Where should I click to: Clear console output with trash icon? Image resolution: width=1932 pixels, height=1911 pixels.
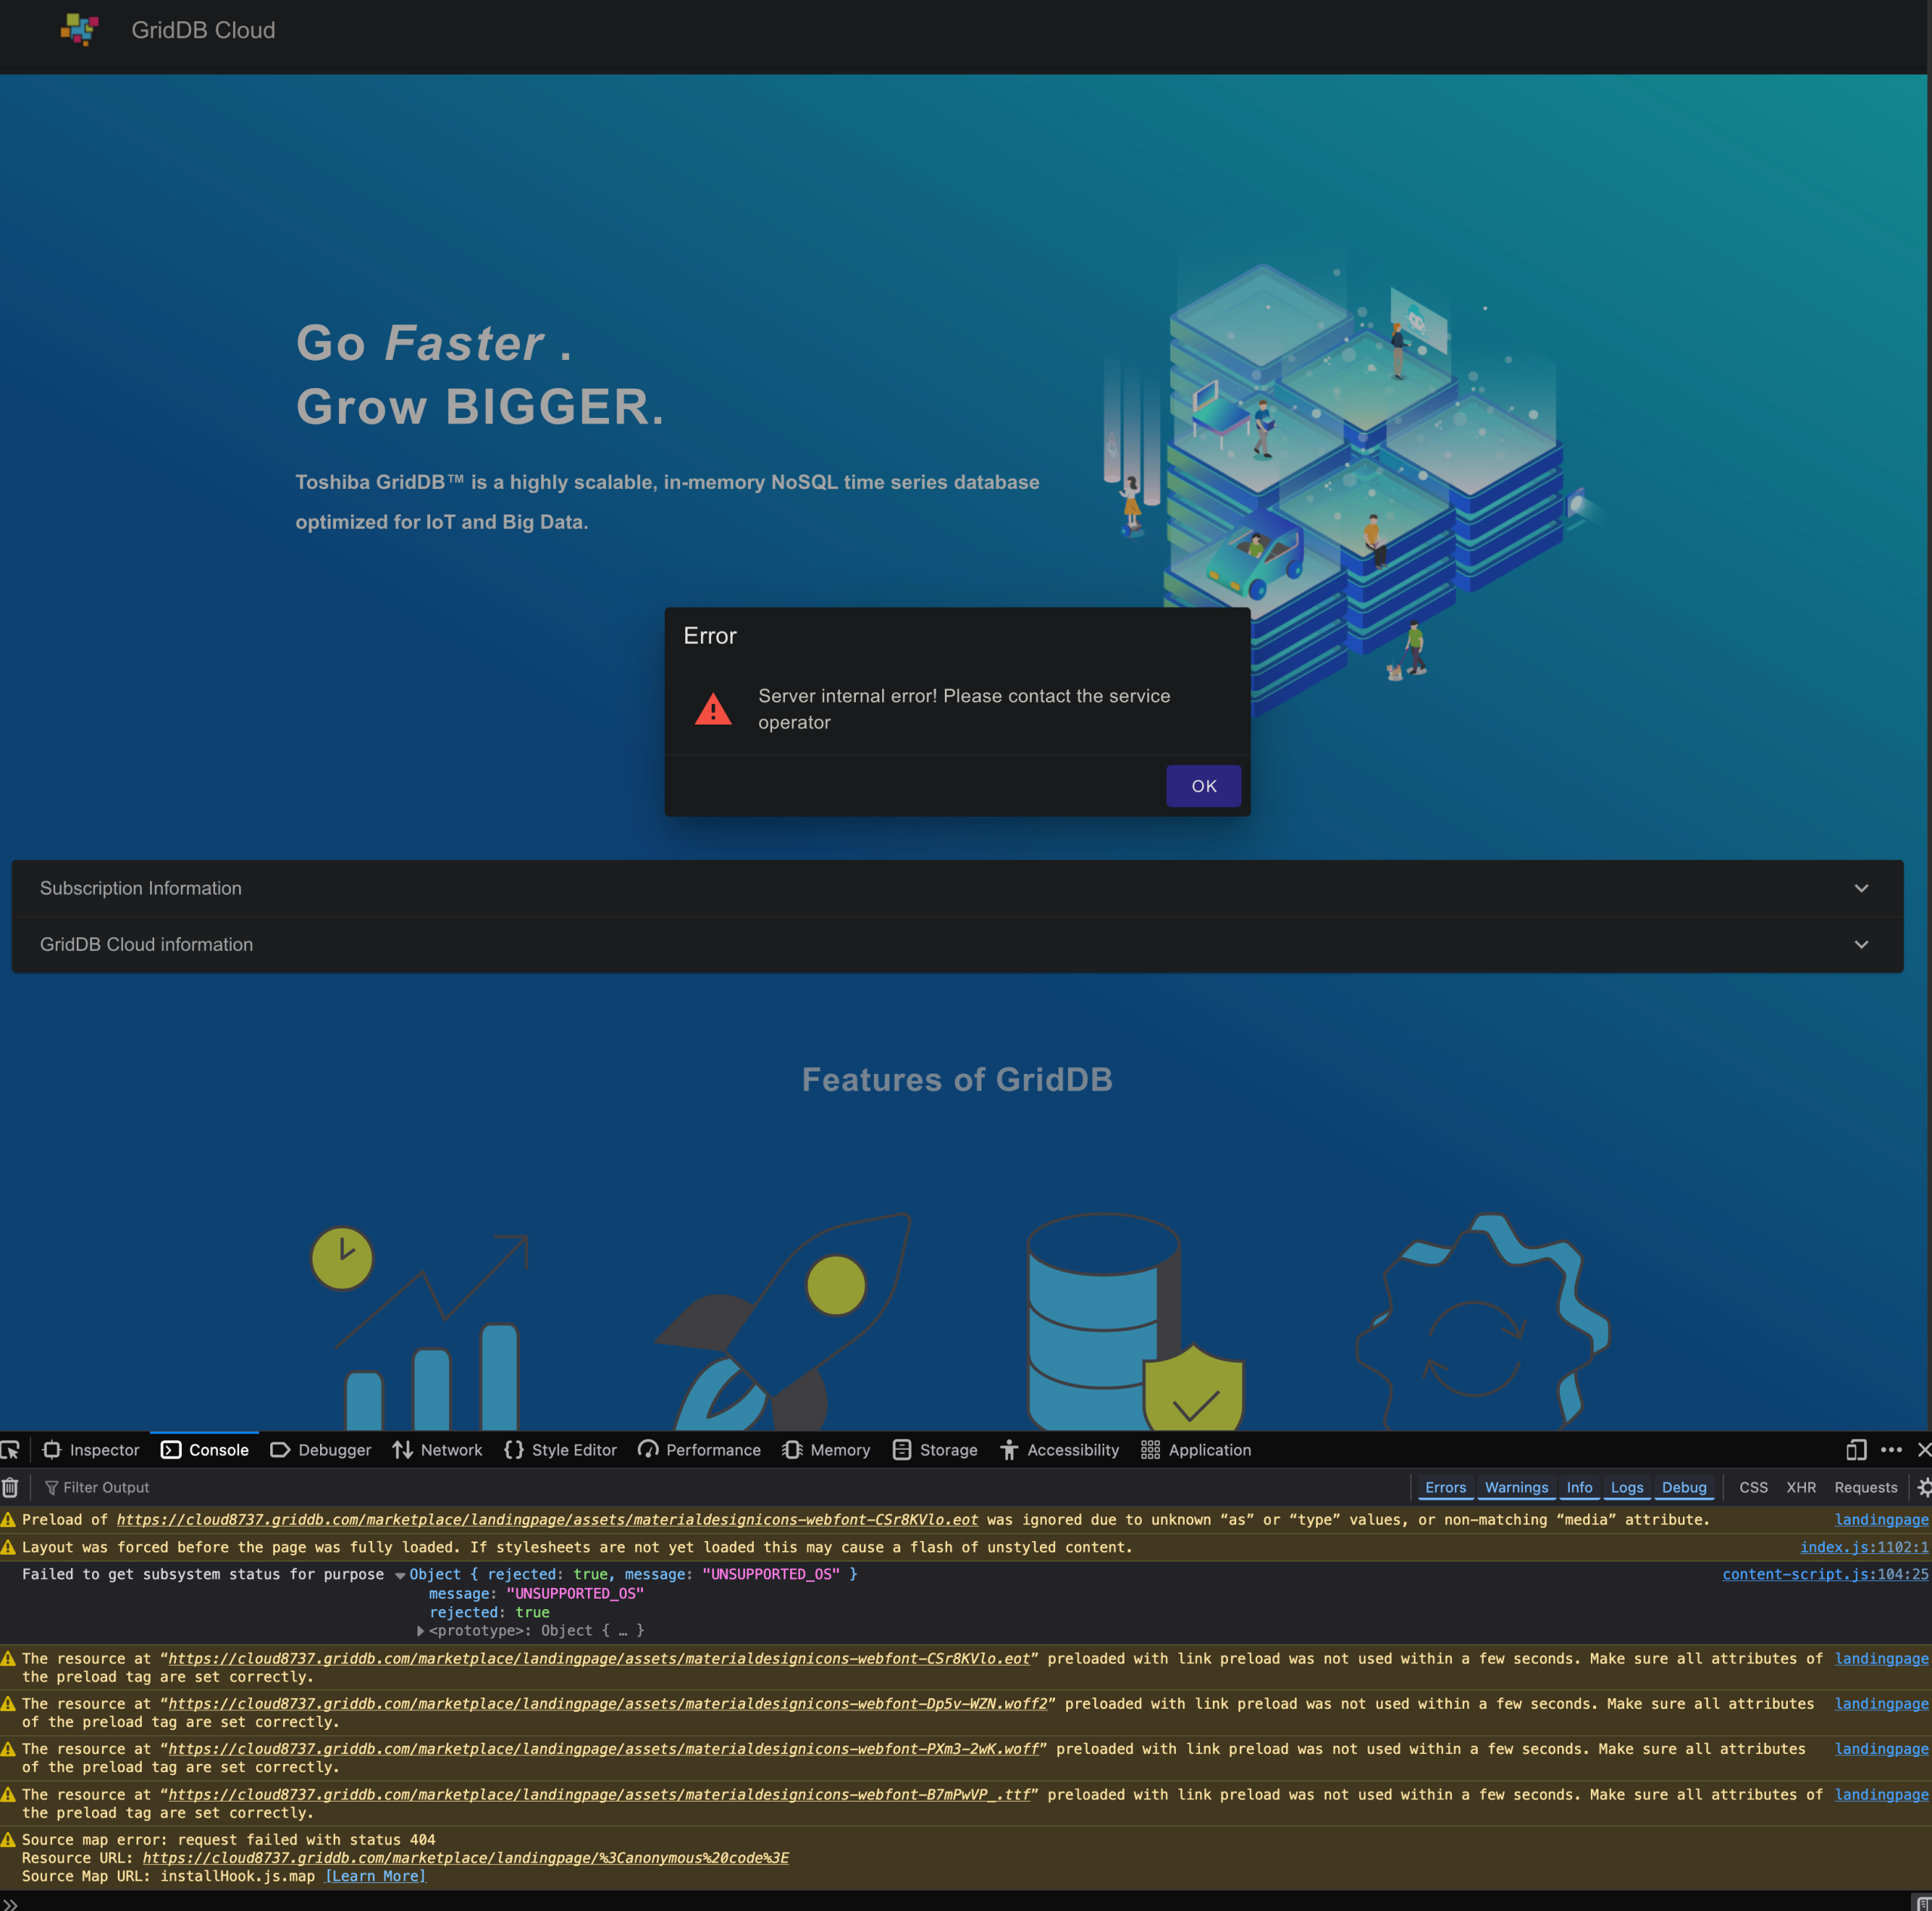tap(10, 1488)
